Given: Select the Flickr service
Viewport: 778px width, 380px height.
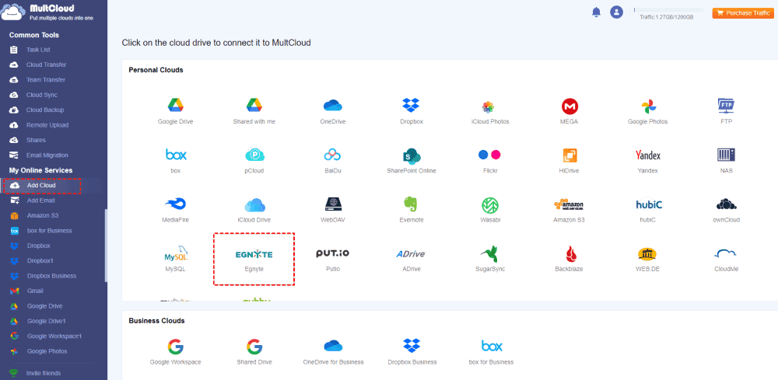Looking at the screenshot, I should point(490,161).
